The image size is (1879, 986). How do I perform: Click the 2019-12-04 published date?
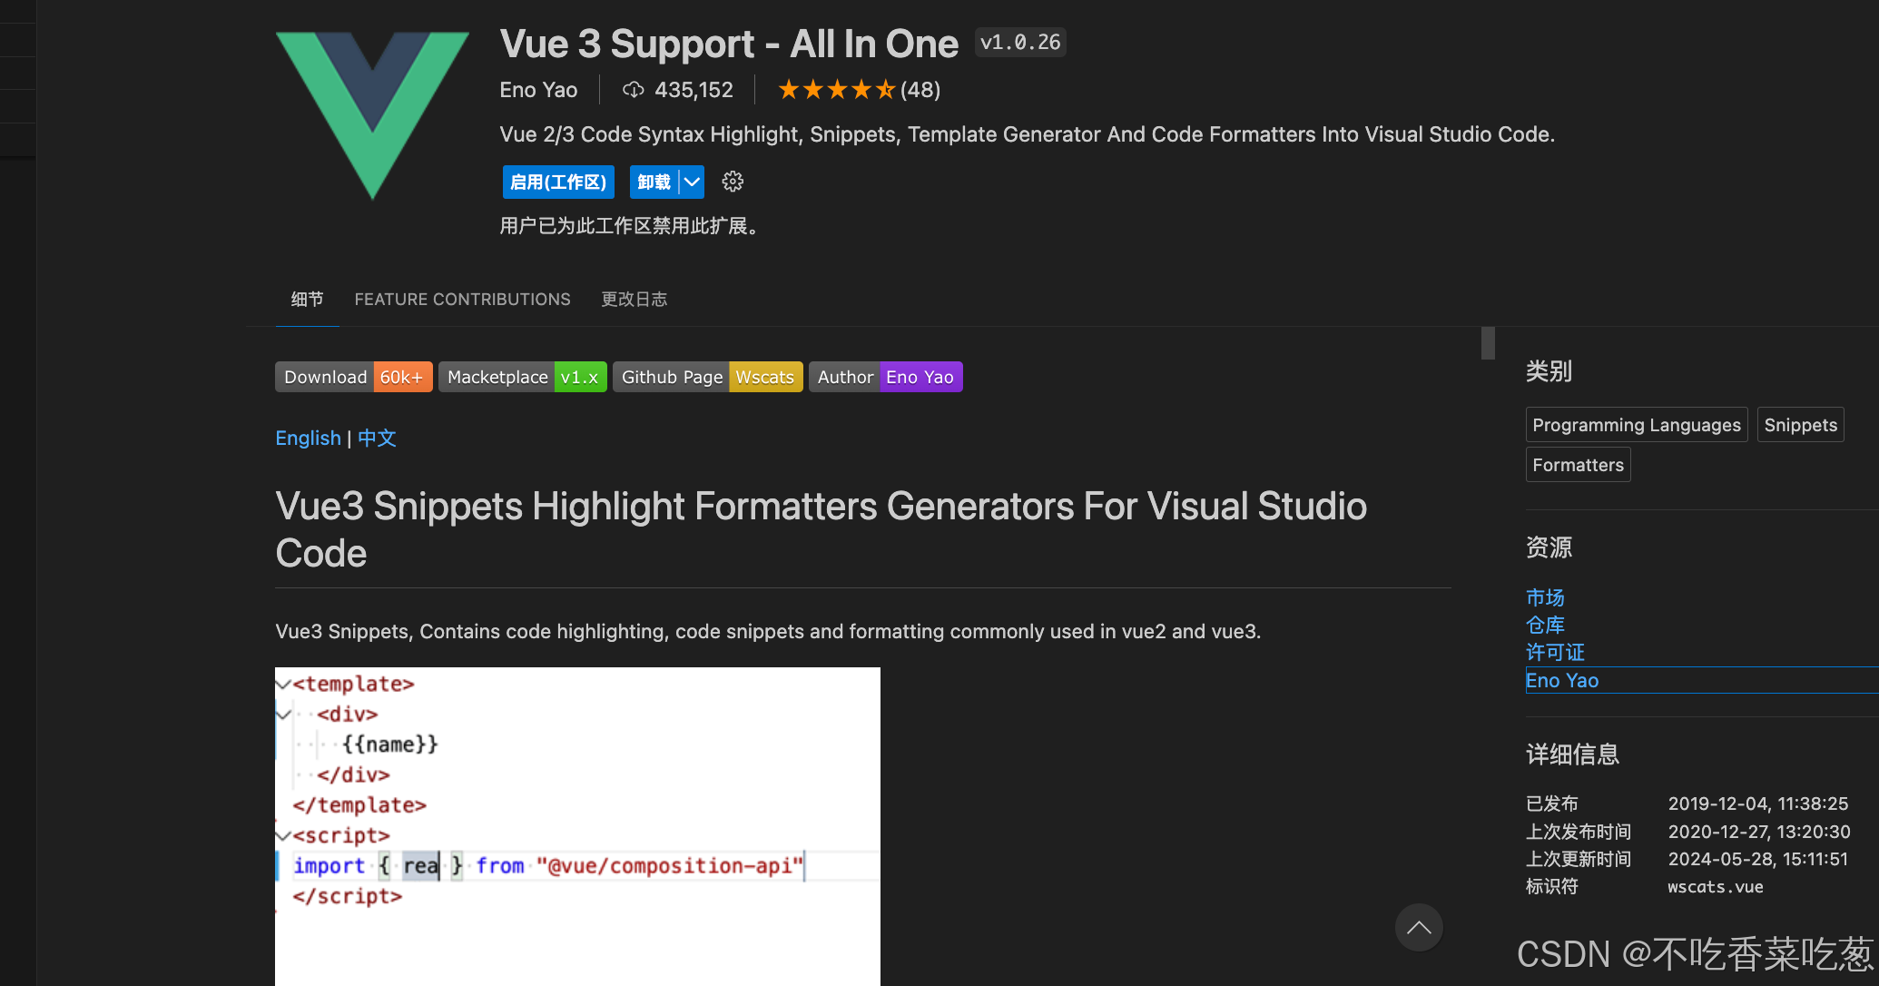(1758, 804)
